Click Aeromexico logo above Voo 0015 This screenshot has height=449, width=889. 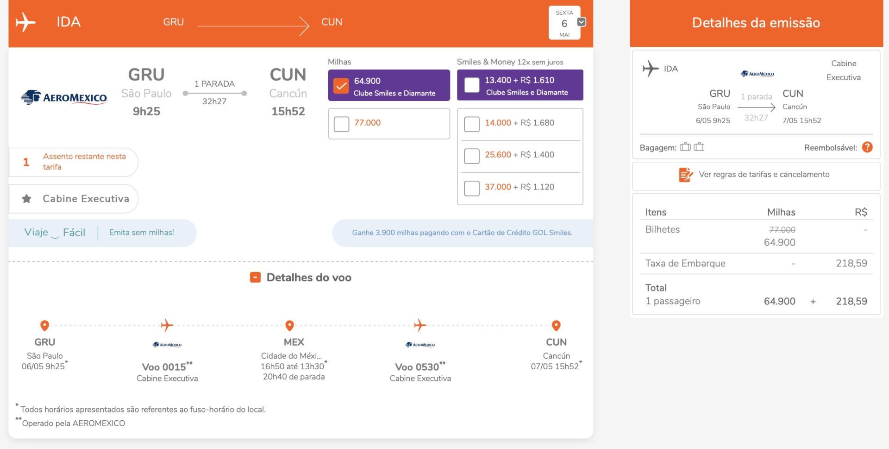(167, 345)
